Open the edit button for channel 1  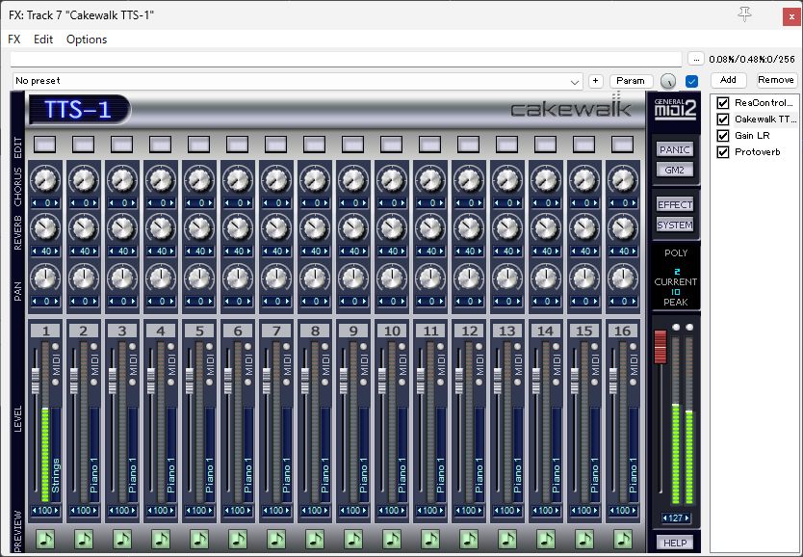click(45, 145)
